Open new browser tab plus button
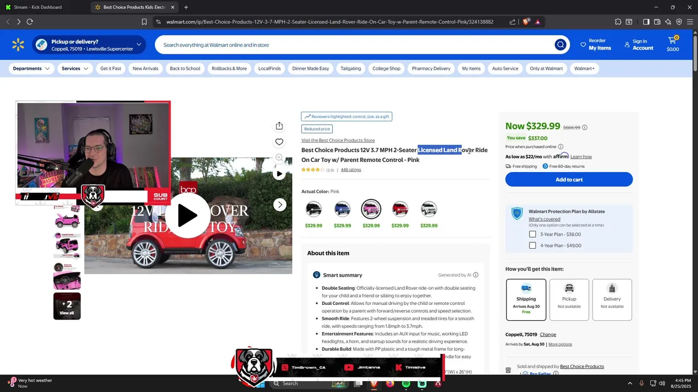Image resolution: width=698 pixels, height=392 pixels. click(186, 7)
